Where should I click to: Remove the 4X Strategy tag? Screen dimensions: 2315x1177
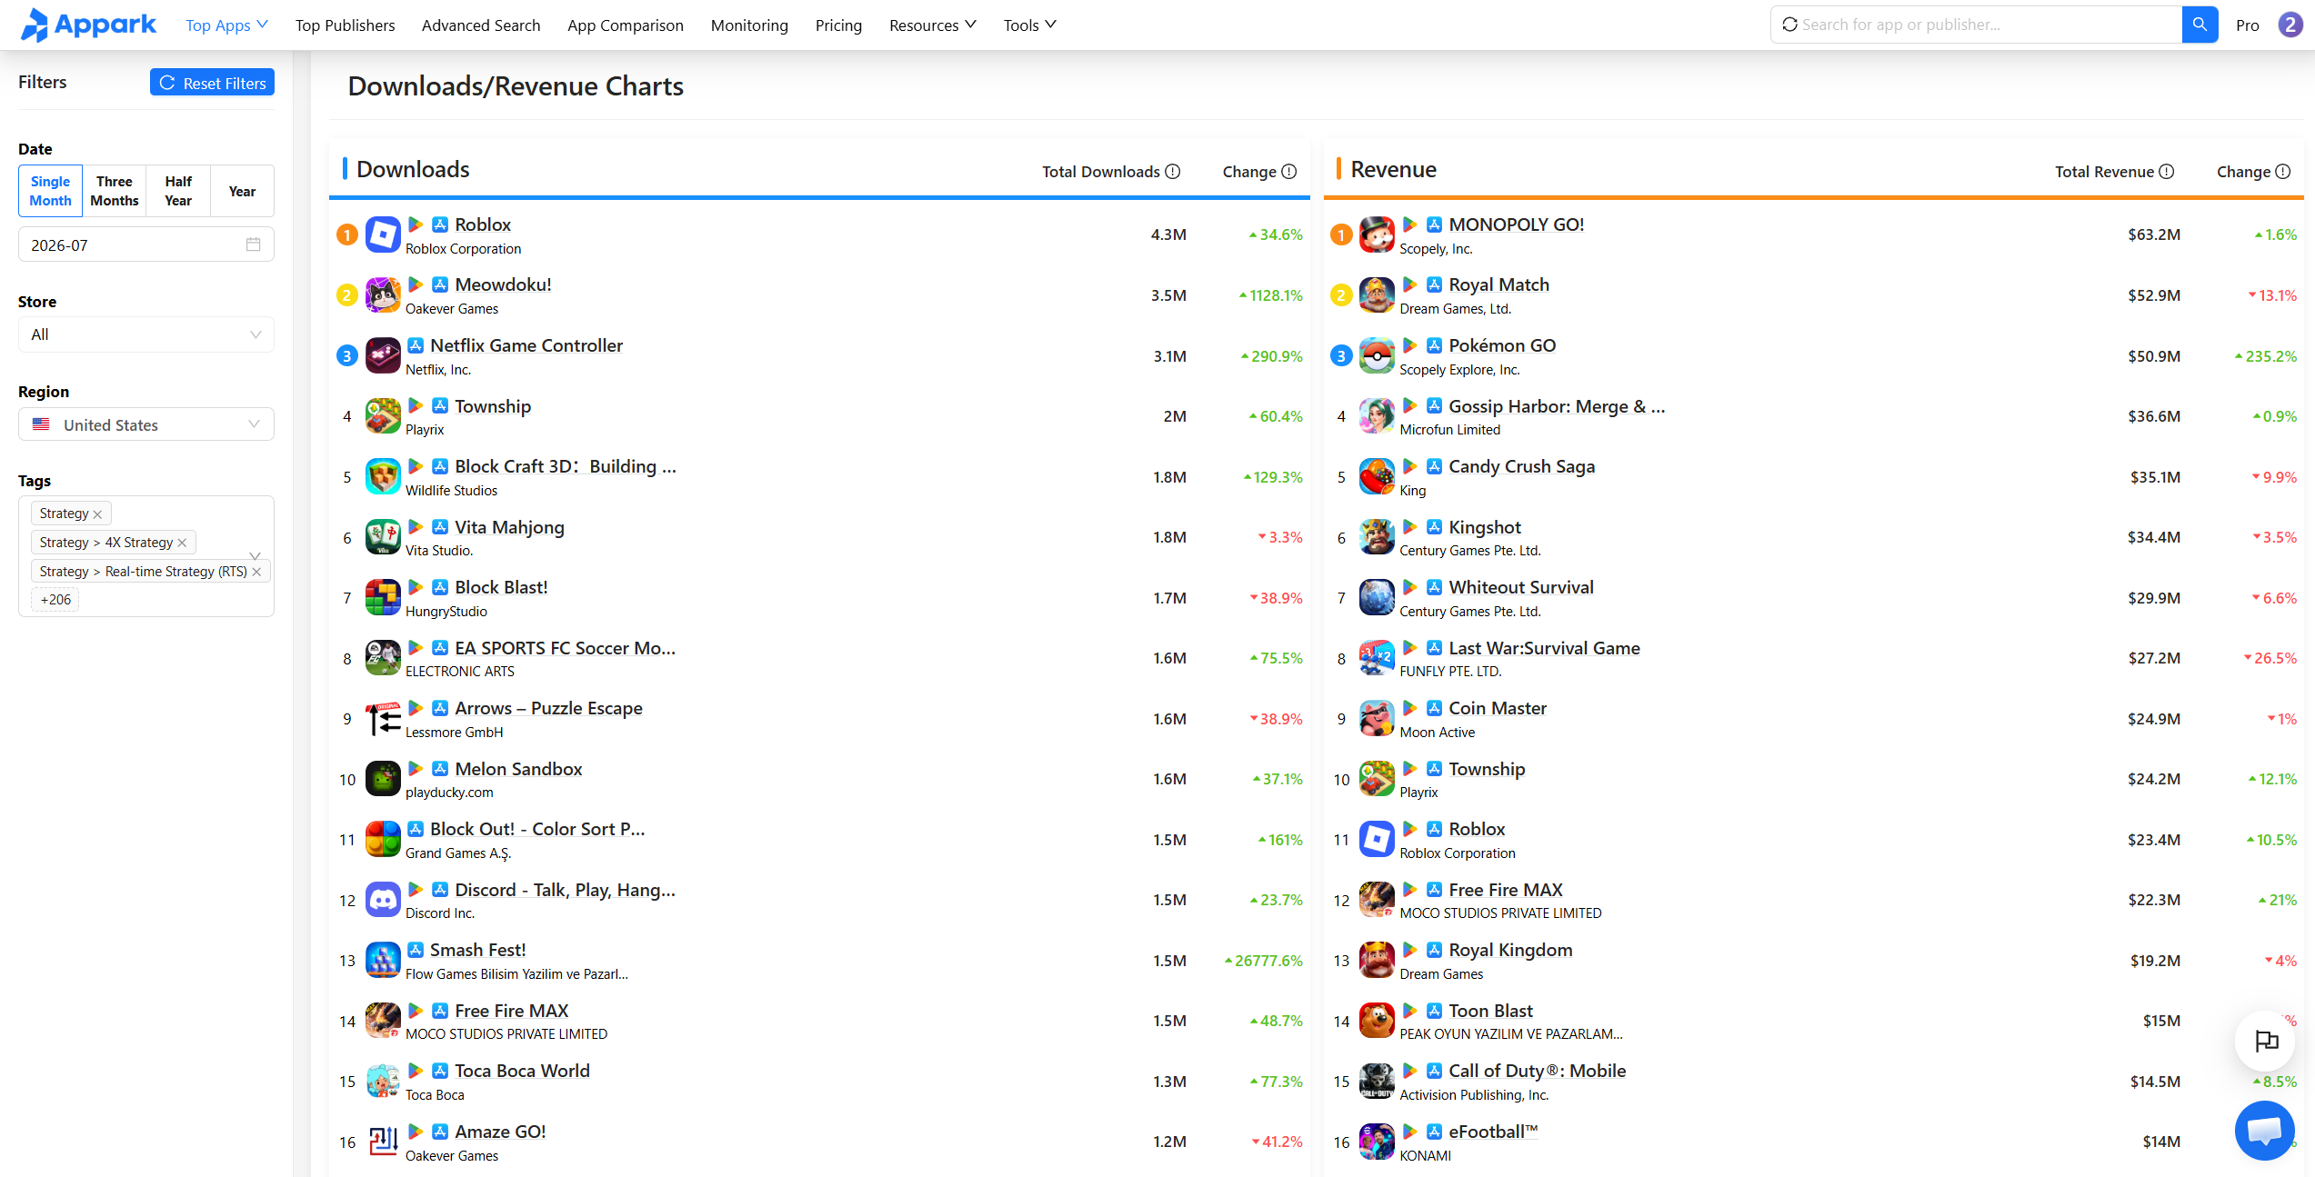[183, 543]
